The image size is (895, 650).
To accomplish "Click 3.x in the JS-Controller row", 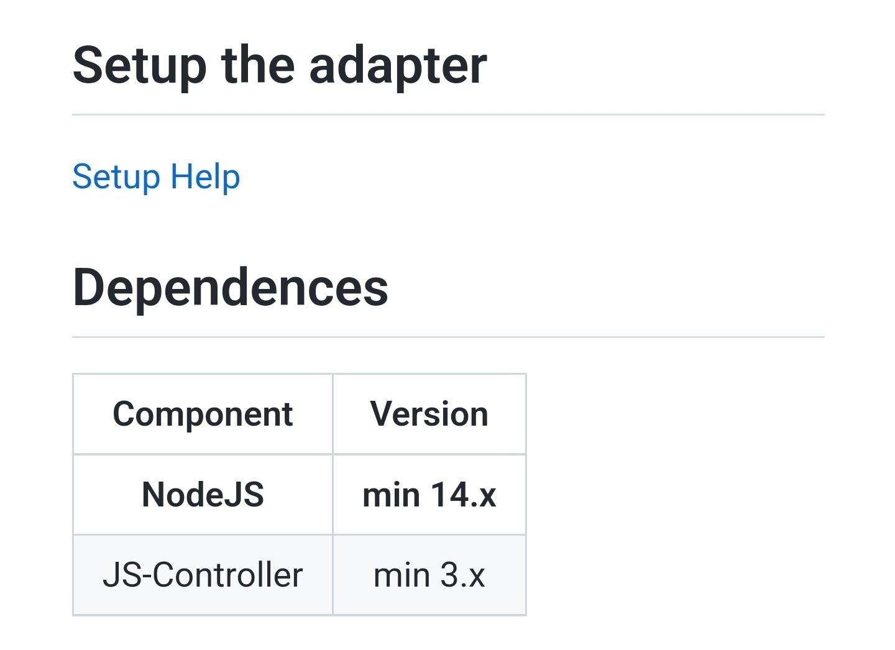I will (x=462, y=575).
